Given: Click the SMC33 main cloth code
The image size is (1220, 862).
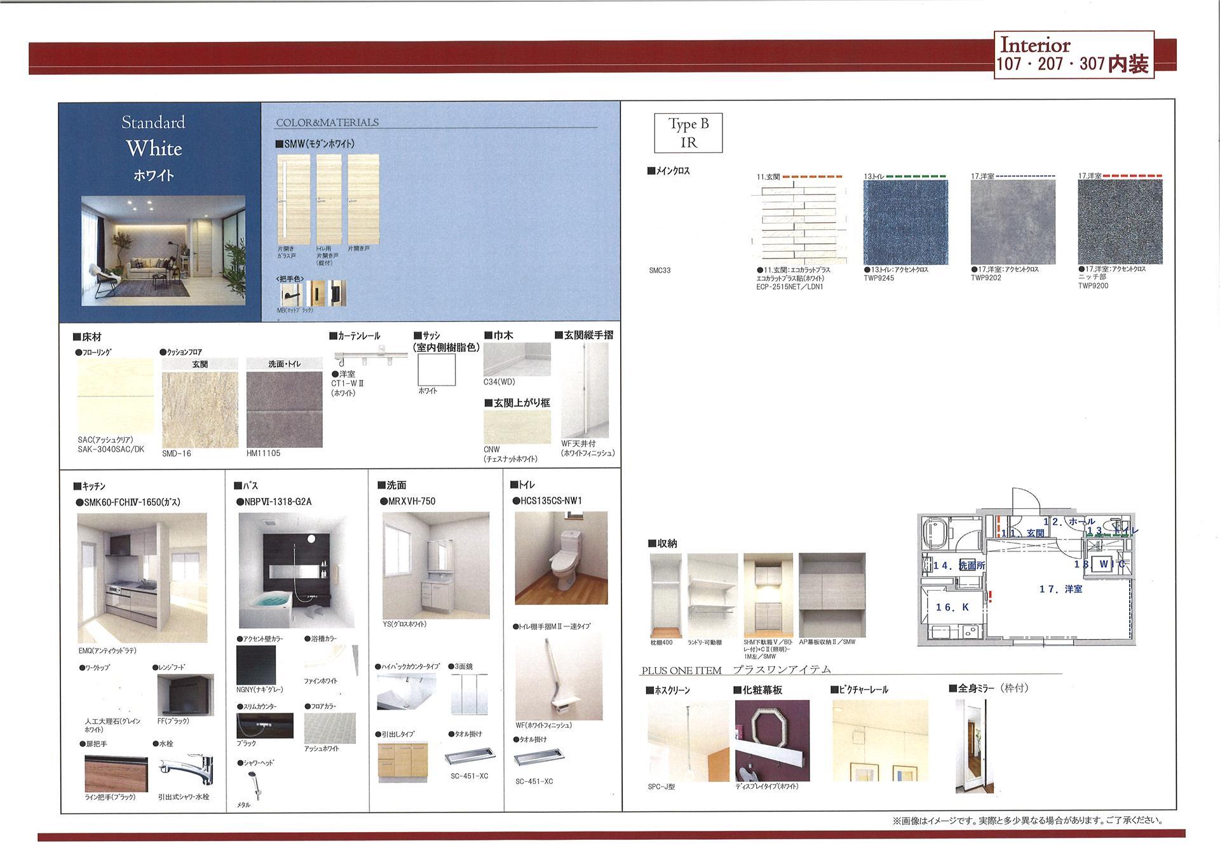Looking at the screenshot, I should coord(660,271).
